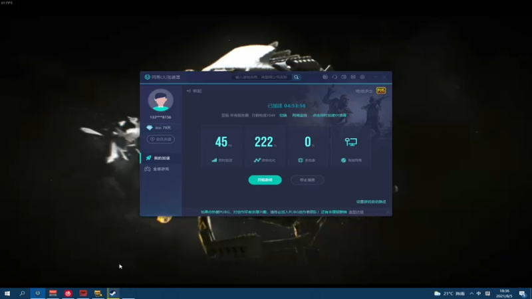The width and height of the screenshot is (532, 299).
Task: Open Windows taskbar search
Action: point(23,293)
